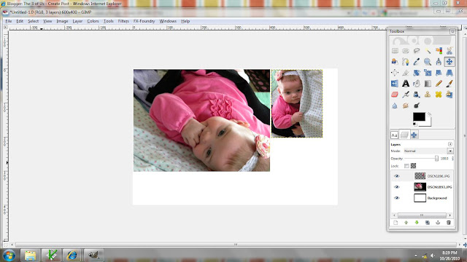Screen dimensions: 467x262
Task: Choose the Text tool letter A
Action: (406, 84)
